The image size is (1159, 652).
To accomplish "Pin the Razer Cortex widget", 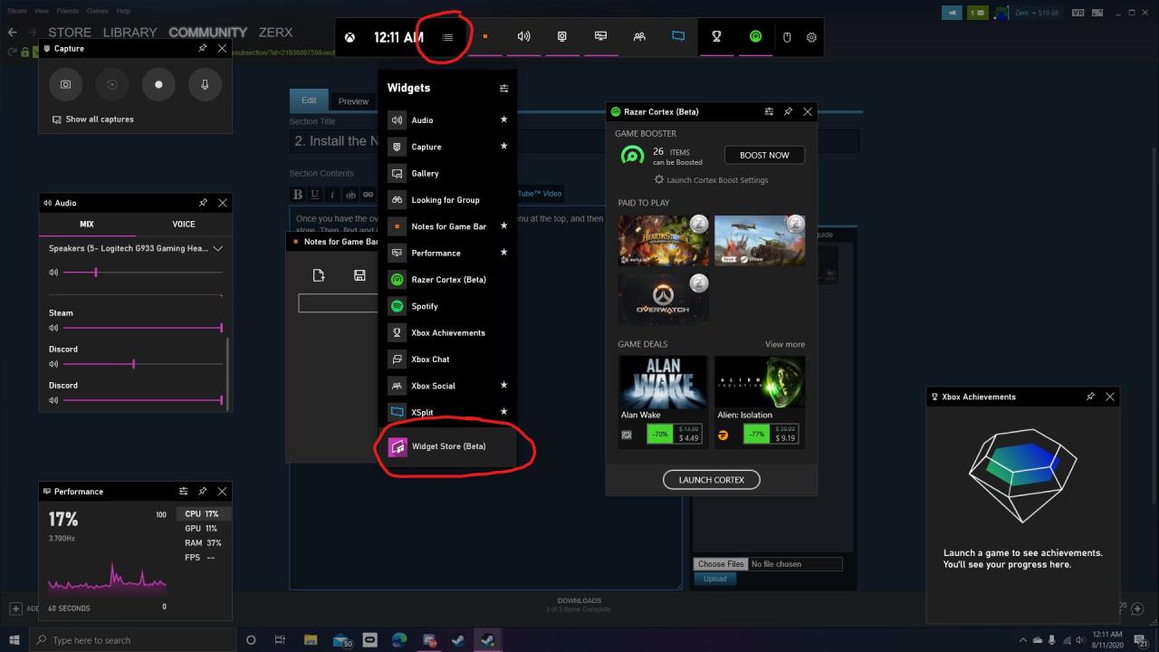I will pyautogui.click(x=788, y=111).
